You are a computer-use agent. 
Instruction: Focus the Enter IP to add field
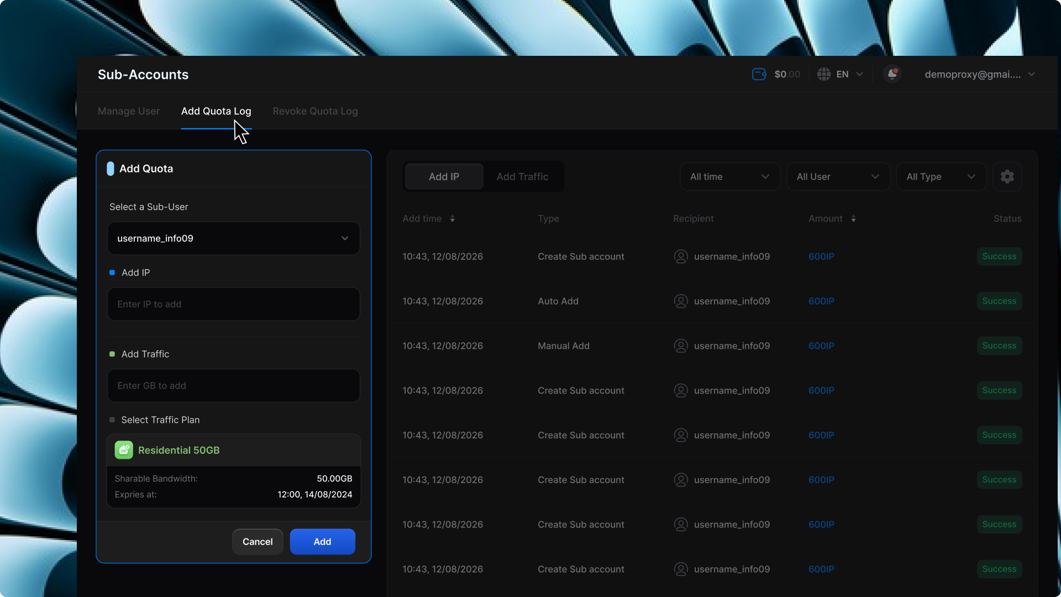pyautogui.click(x=233, y=304)
